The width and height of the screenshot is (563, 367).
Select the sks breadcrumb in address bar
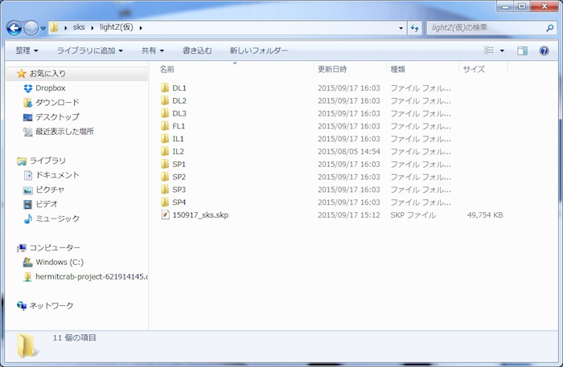tap(78, 28)
